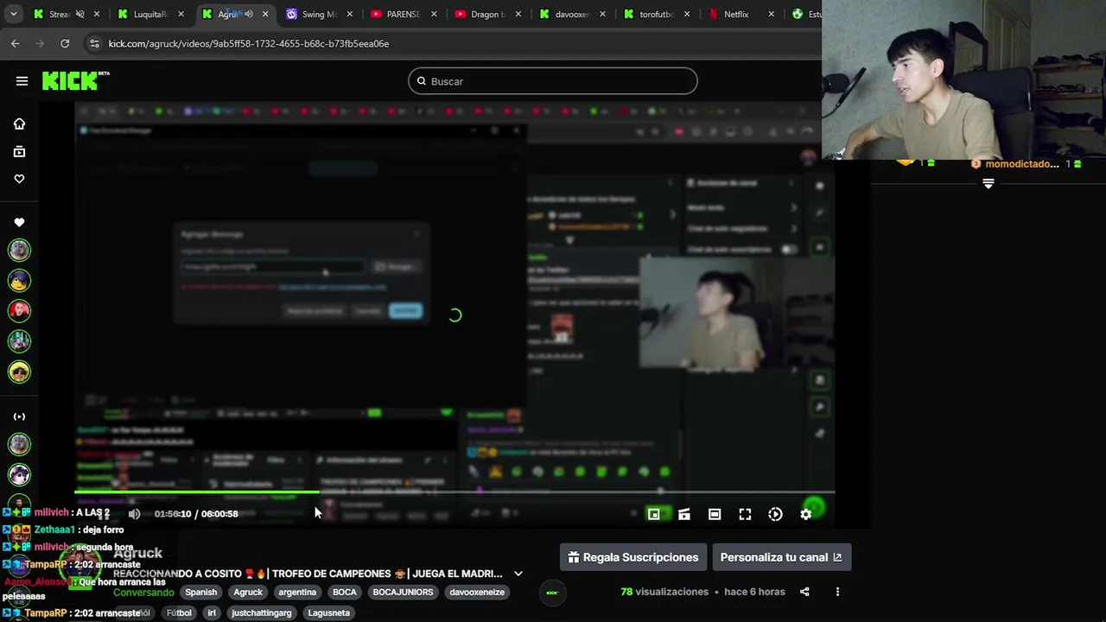Click the 78 visualizaciones text
The image size is (1106, 622).
(x=664, y=592)
